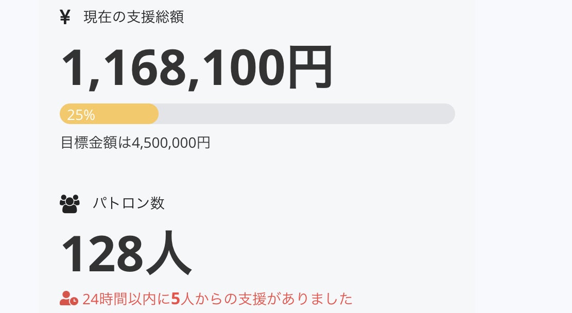Click the パトロン数 heading
The image size is (572, 313).
pyautogui.click(x=129, y=203)
